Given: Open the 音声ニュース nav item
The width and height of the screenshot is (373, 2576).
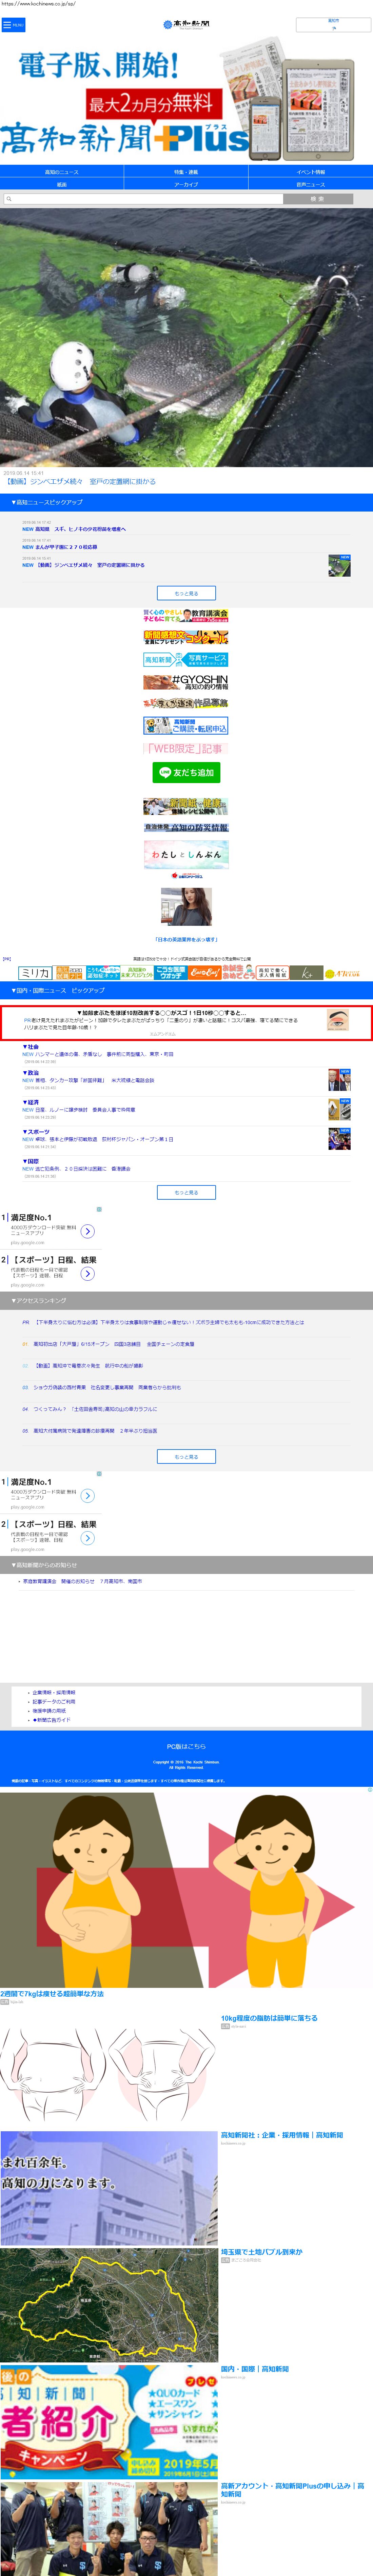Looking at the screenshot, I should click(x=311, y=184).
